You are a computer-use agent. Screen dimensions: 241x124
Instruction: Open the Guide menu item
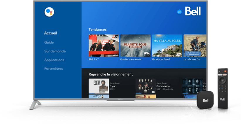(x=49, y=42)
